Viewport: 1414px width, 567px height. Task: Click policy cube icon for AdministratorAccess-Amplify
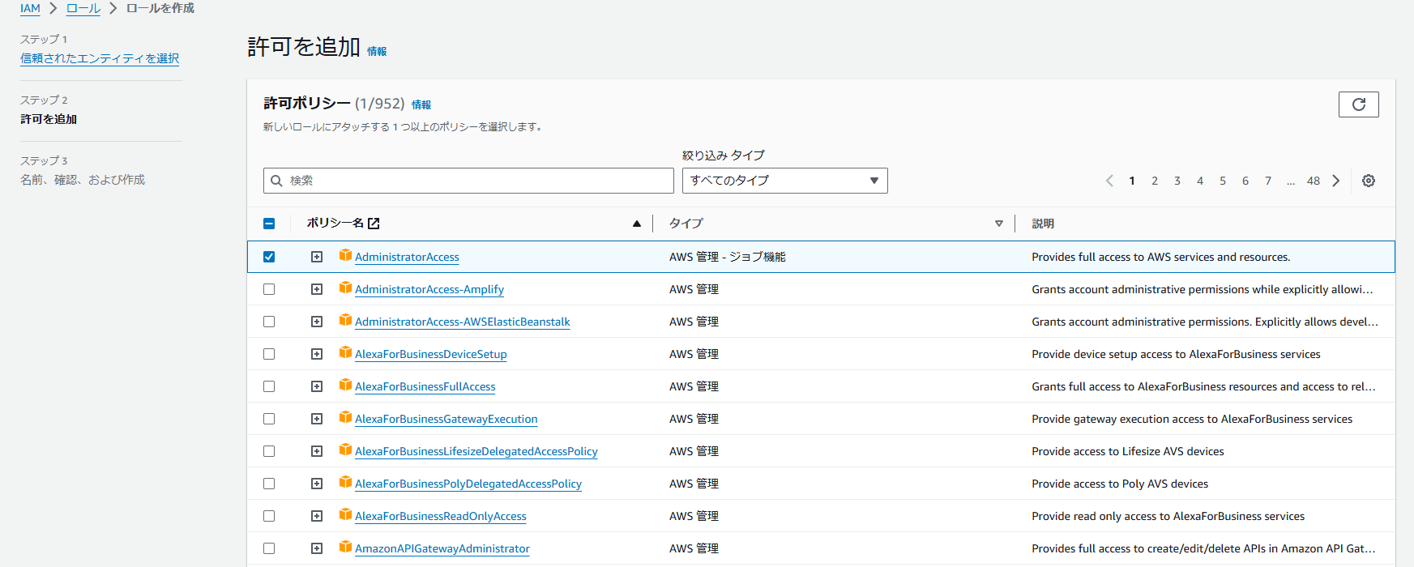point(345,288)
